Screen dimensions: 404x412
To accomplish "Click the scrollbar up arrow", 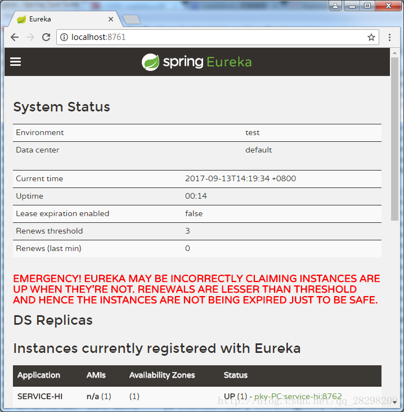I will point(394,53).
